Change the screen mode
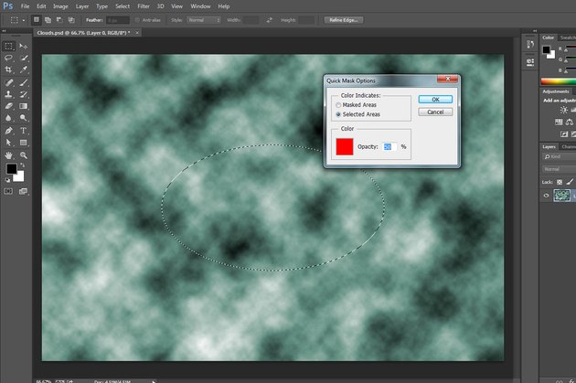 click(23, 191)
